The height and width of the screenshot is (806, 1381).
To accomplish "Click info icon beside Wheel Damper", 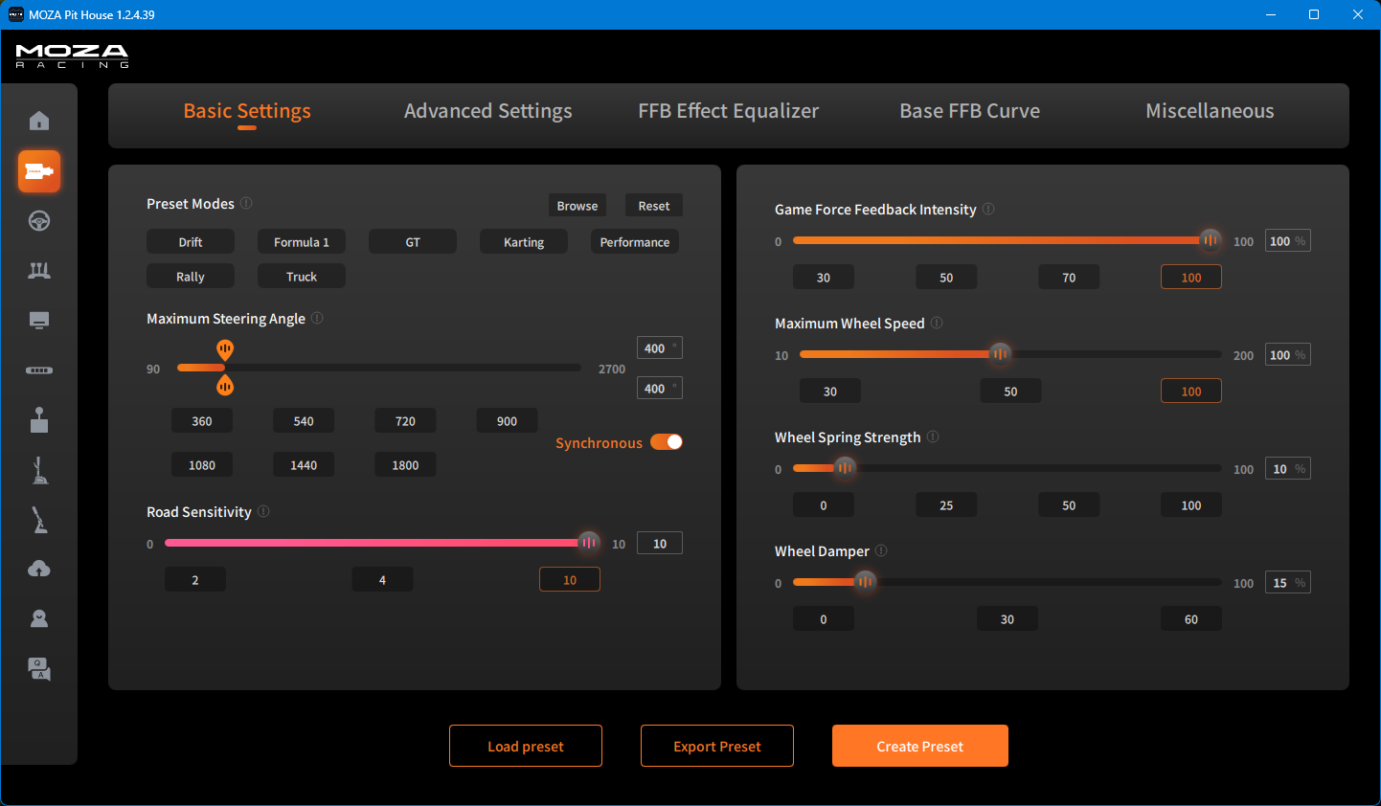I will pyautogui.click(x=881, y=550).
